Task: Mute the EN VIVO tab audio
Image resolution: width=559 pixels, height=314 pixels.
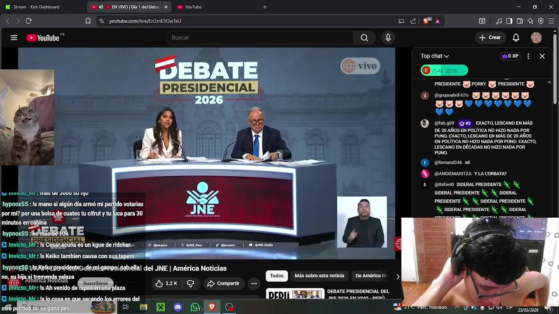Action: (101, 7)
